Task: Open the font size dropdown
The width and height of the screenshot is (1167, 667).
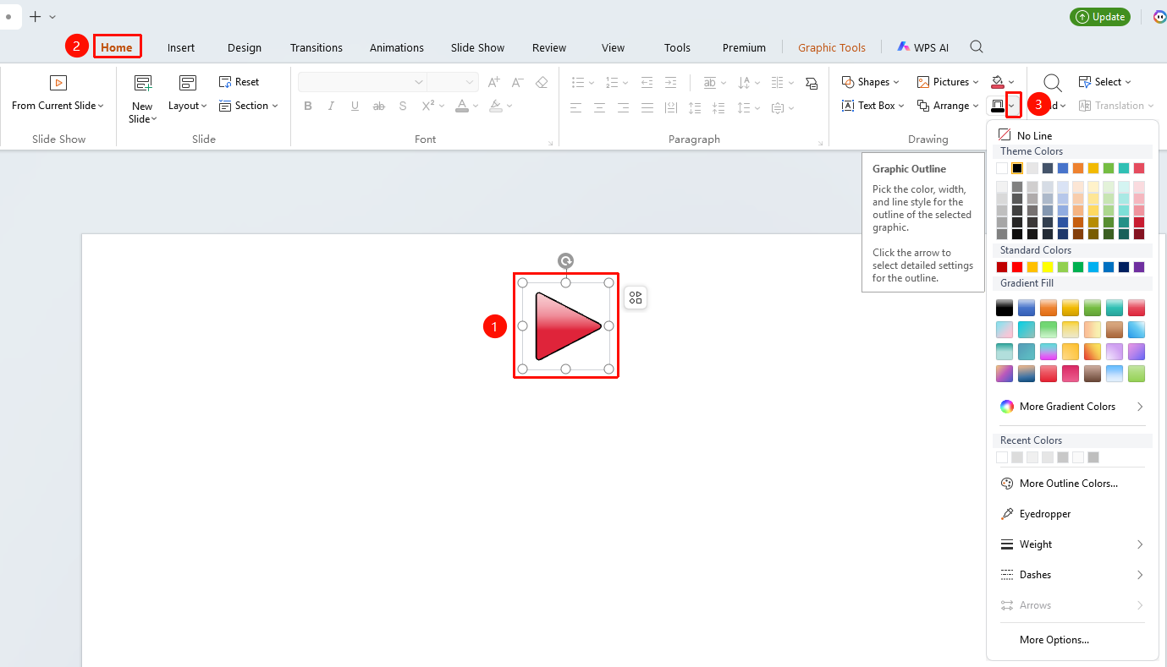Action: tap(470, 82)
